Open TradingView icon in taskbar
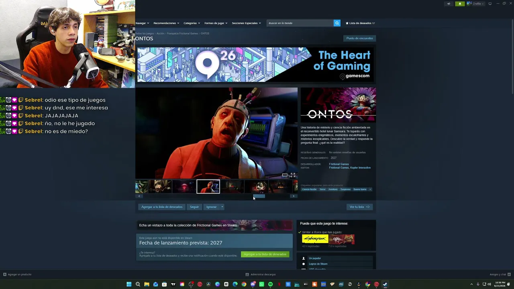The height and width of the screenshot is (289, 514). click(x=173, y=284)
